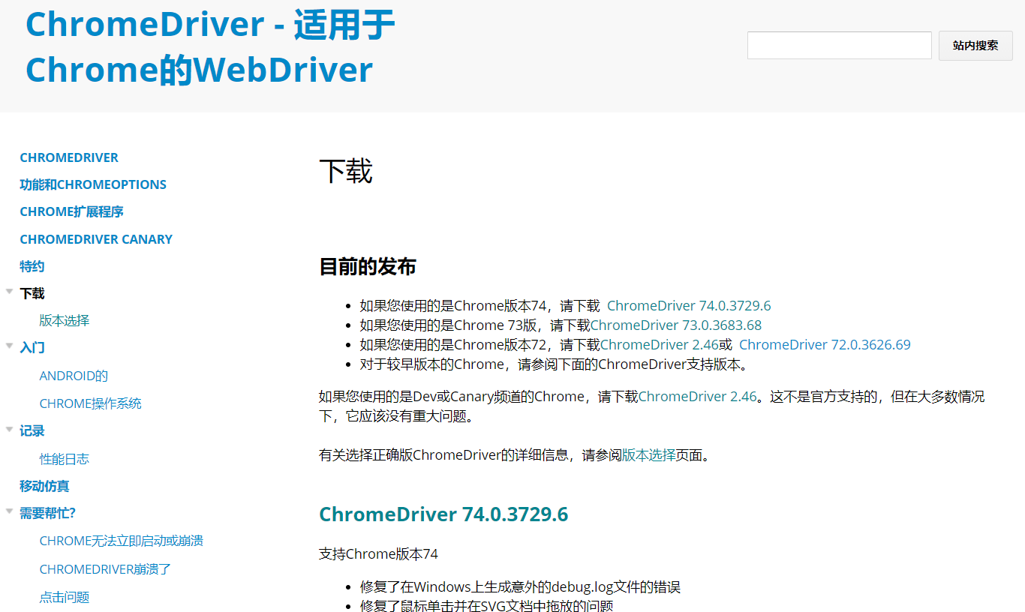1025x612 pixels.
Task: Download ChromeDriver 74.0.3729.6 from release list
Action: pyautogui.click(x=689, y=305)
